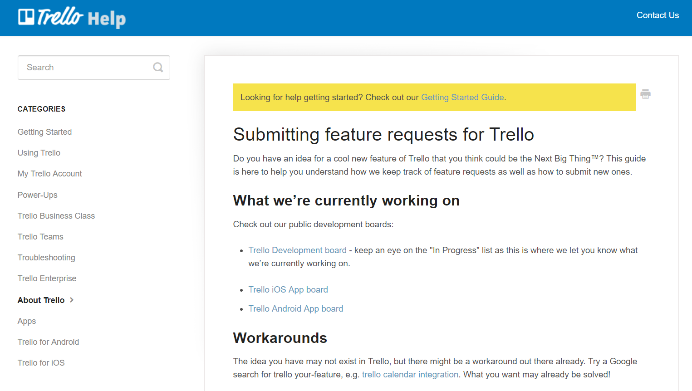Open the Apps category
Image resolution: width=692 pixels, height=391 pixels.
[26, 321]
